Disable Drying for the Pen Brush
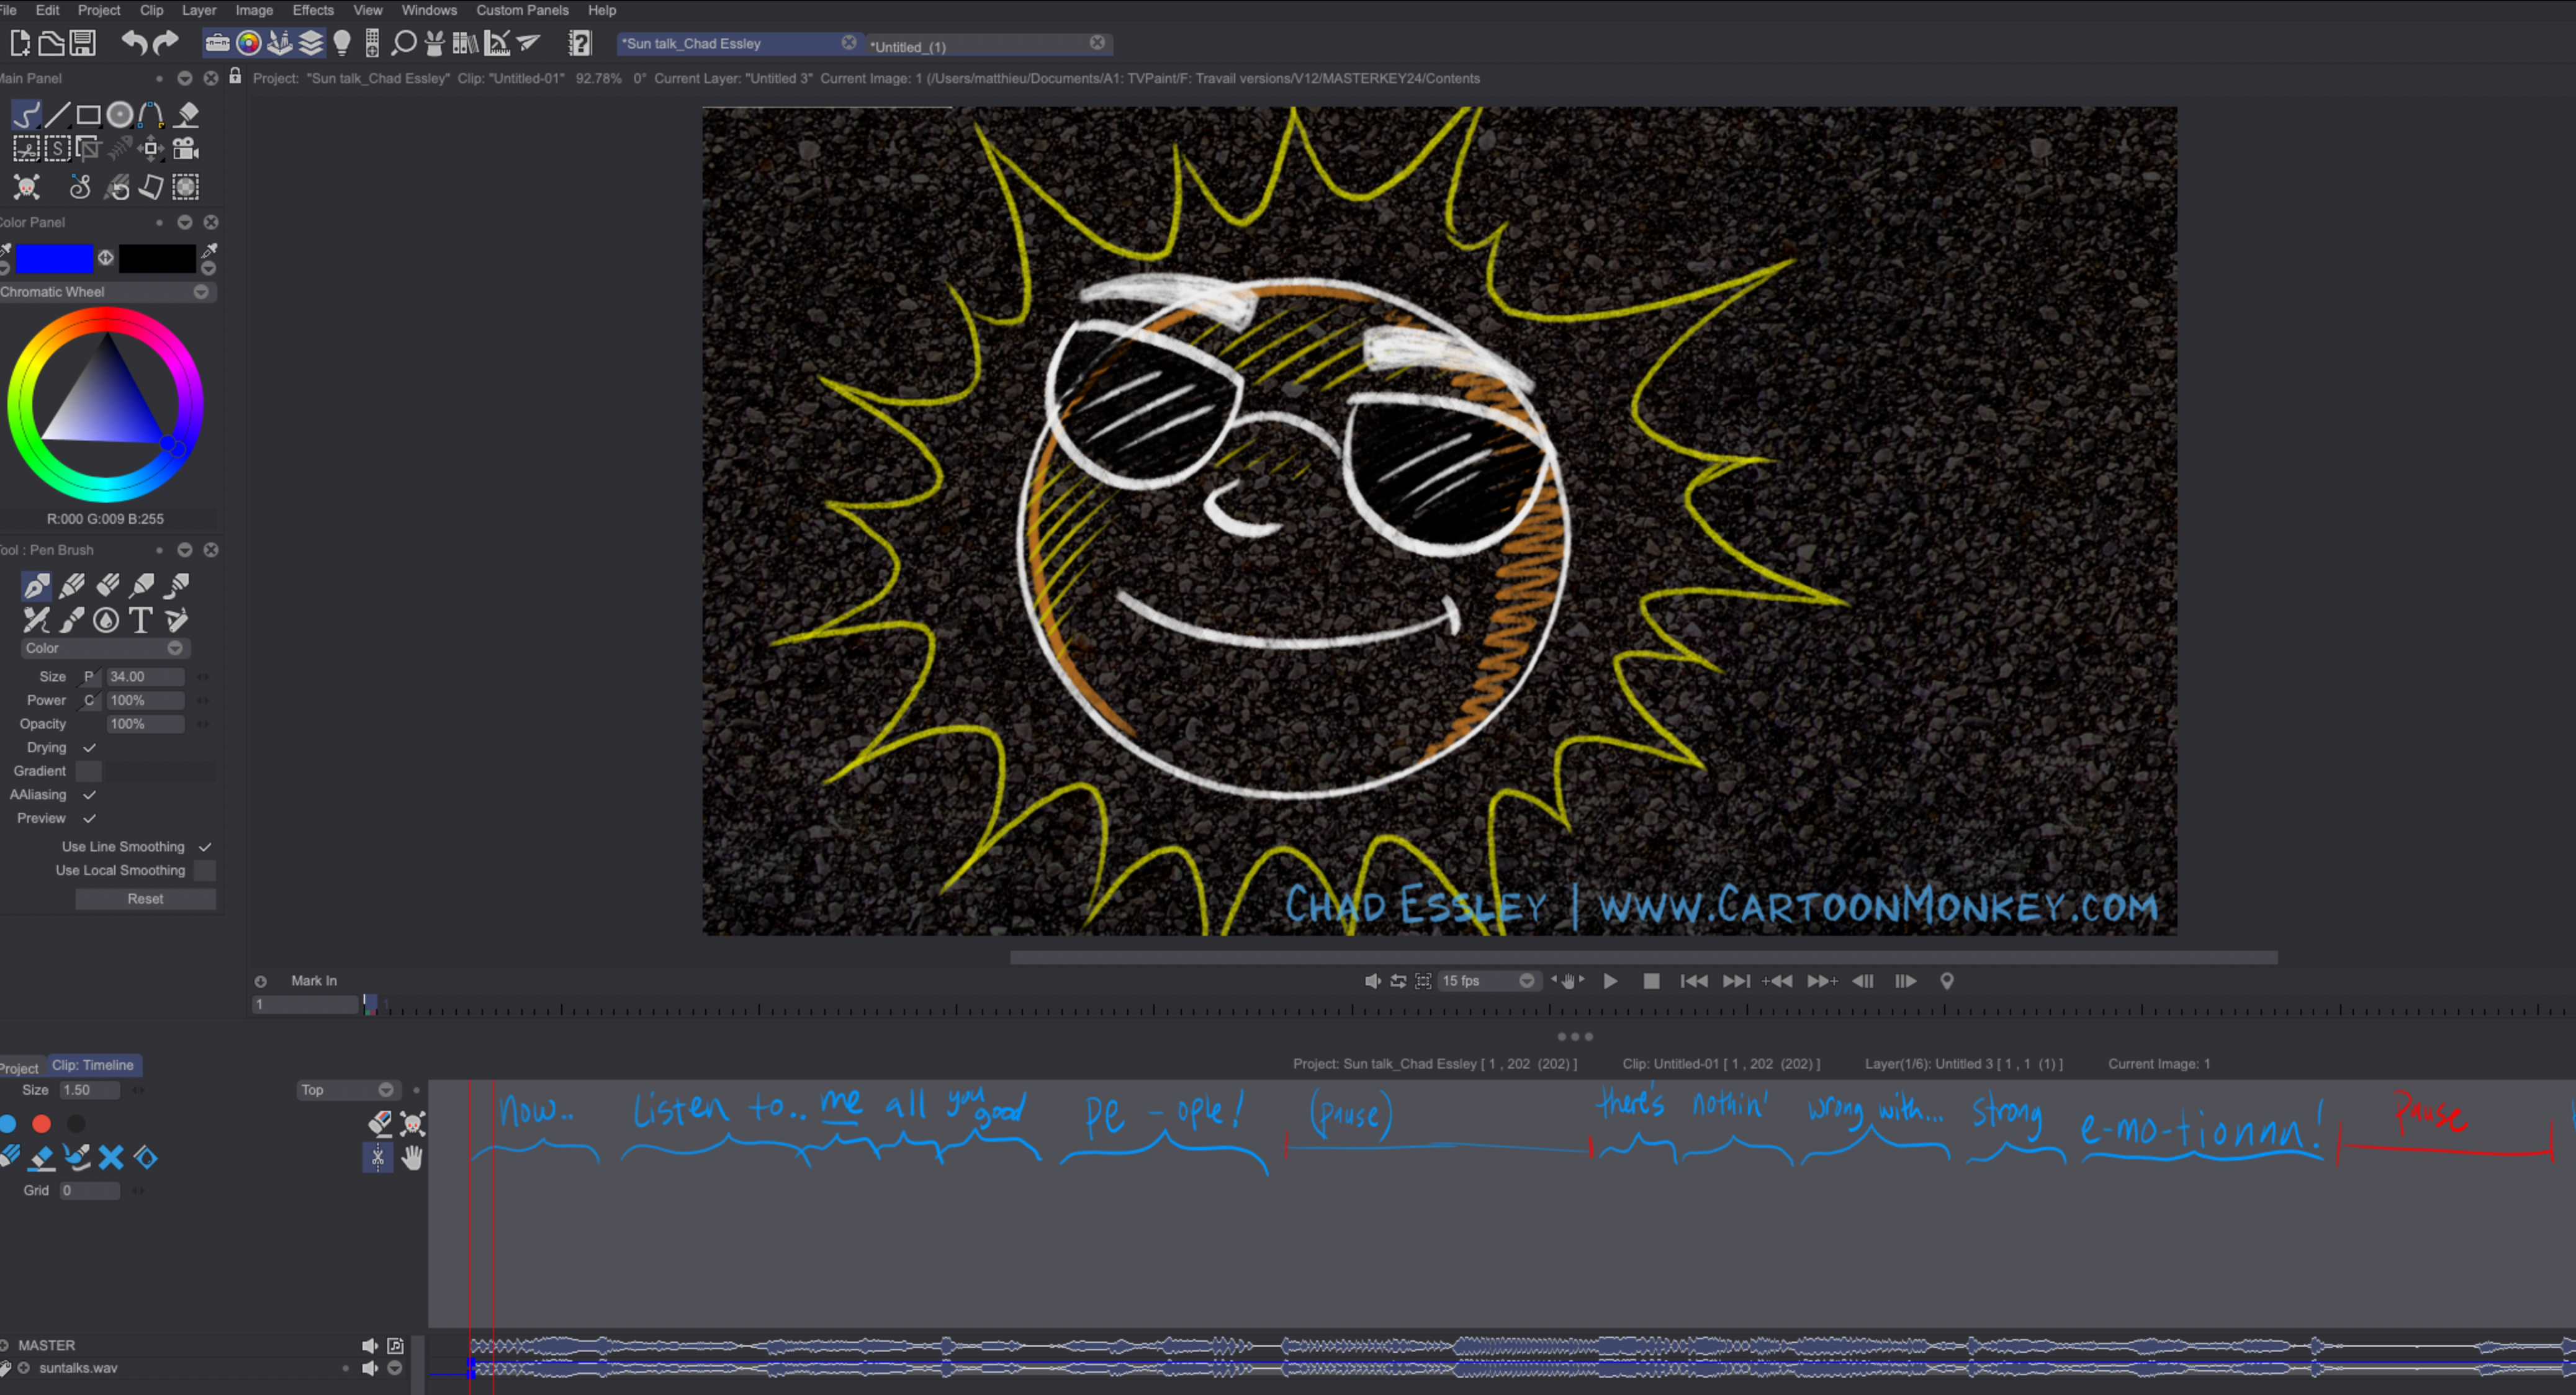Image resolution: width=2576 pixels, height=1395 pixels. (88, 747)
